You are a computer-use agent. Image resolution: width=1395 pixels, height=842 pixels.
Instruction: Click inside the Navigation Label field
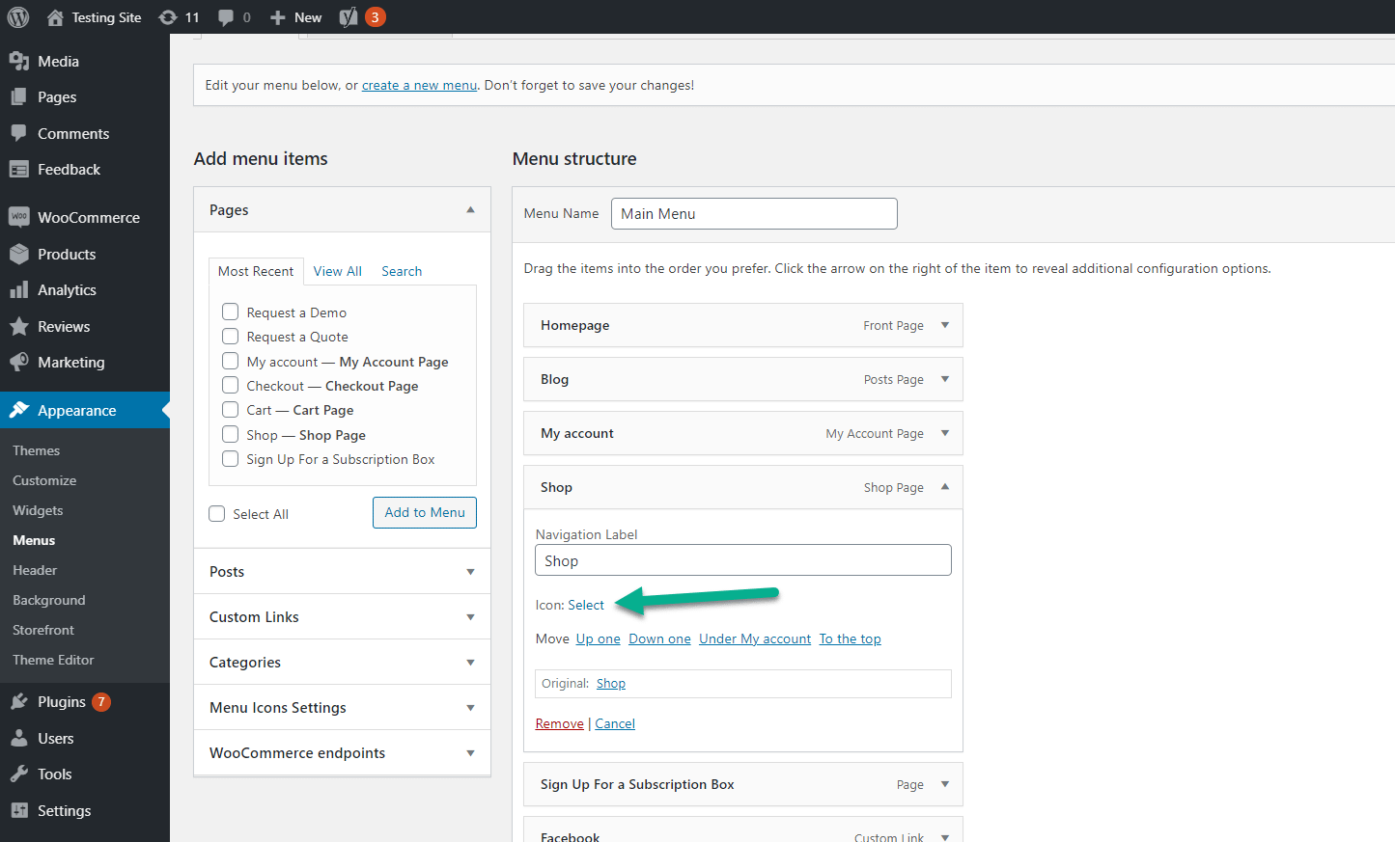tap(742, 559)
